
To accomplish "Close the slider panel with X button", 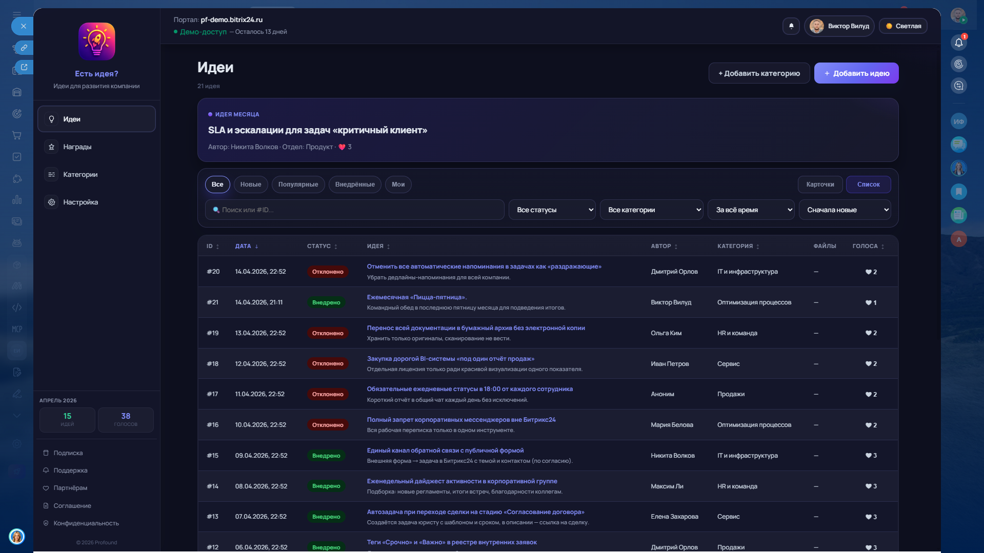I will 23,26.
